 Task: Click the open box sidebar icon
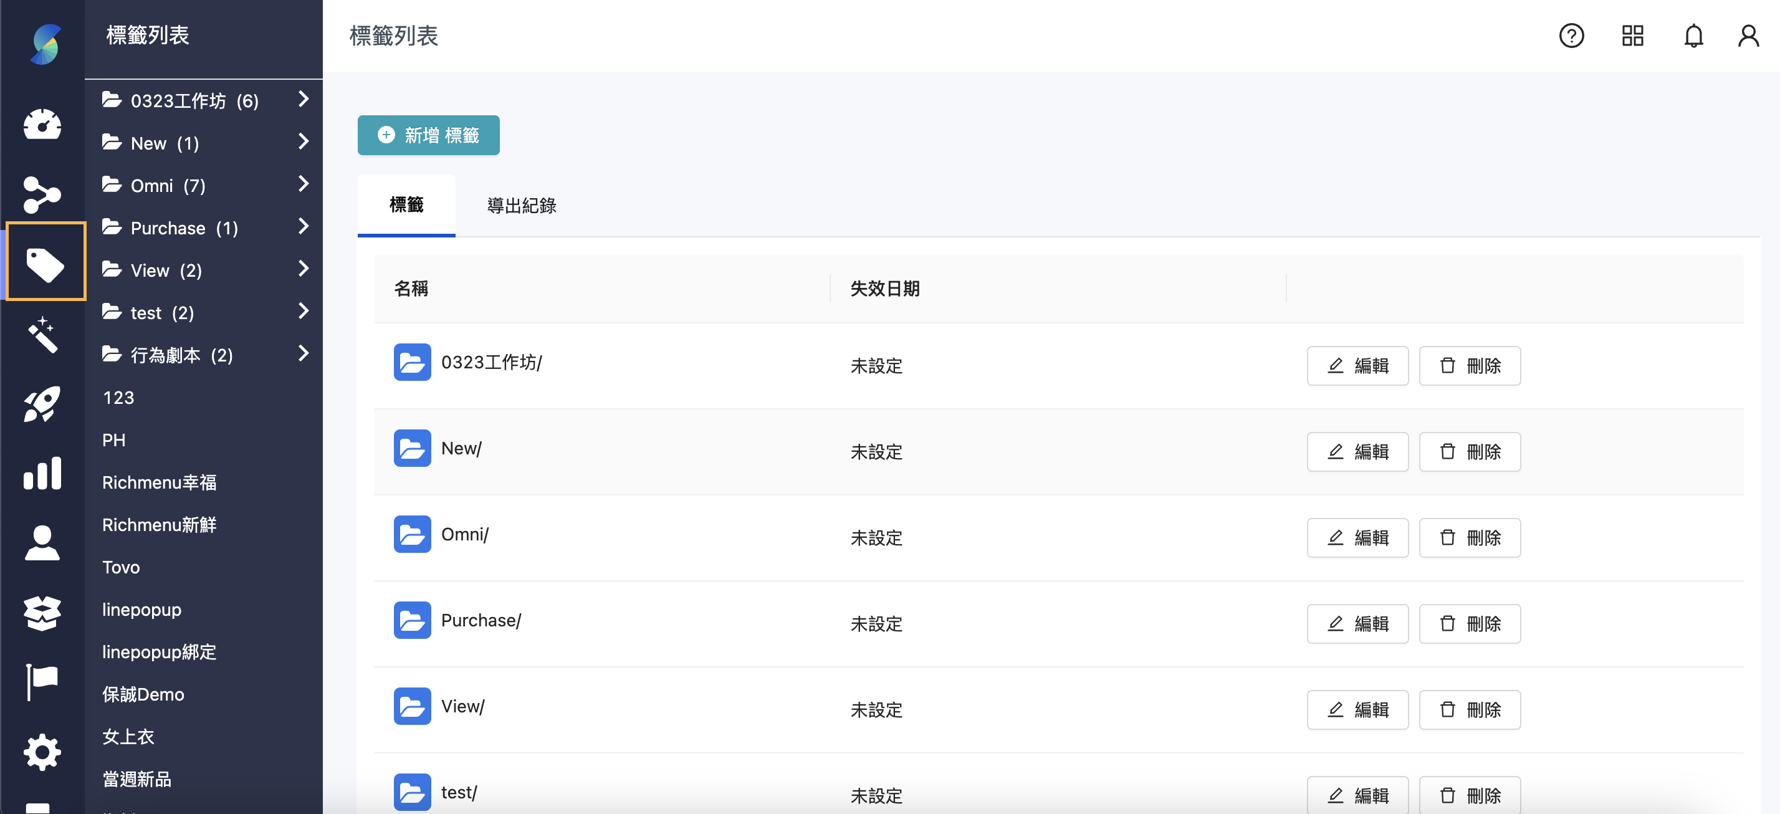point(42,612)
